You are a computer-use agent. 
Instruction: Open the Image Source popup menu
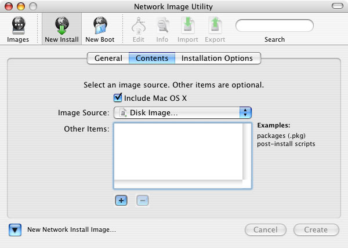click(x=183, y=112)
